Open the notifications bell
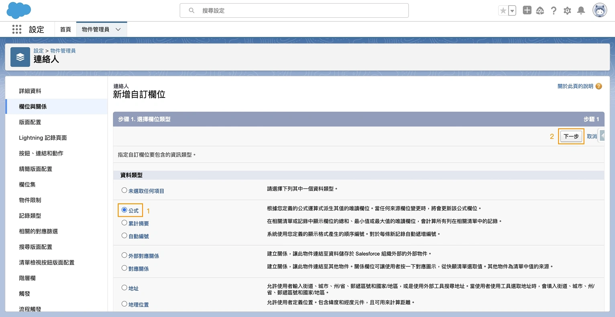Screen dimensions: 615x317 point(581,10)
